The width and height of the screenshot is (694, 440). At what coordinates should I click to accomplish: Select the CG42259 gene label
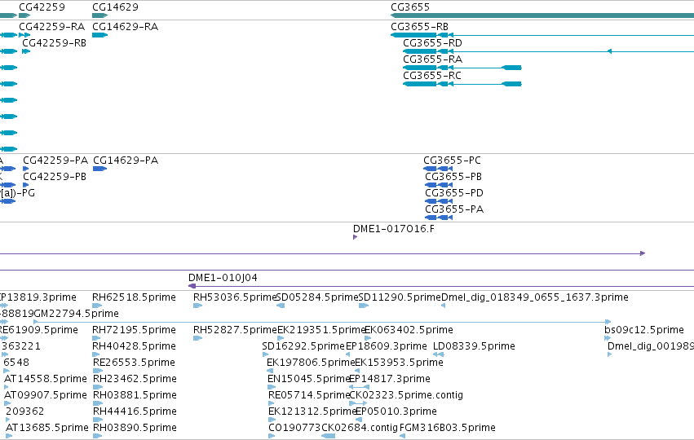(42, 7)
